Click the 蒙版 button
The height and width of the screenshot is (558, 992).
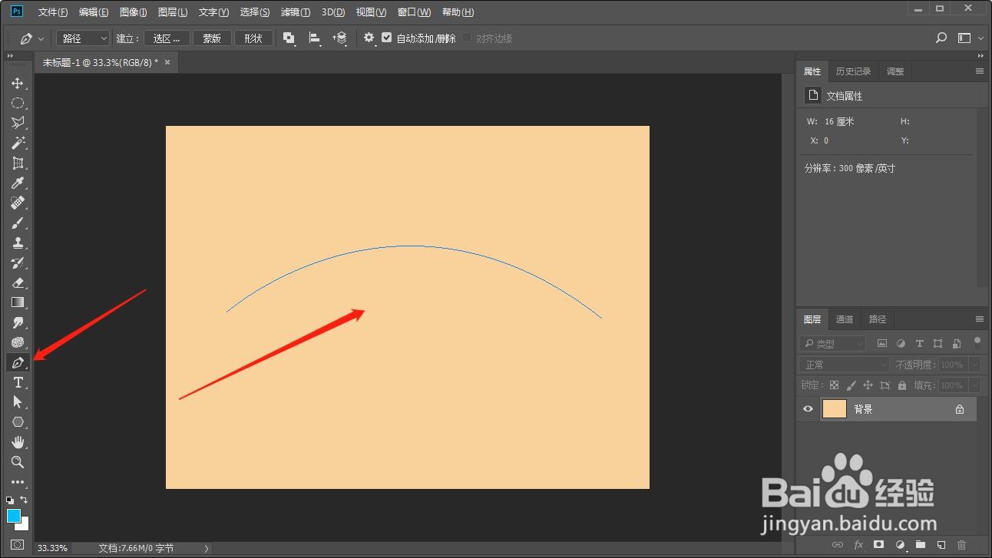coord(212,38)
